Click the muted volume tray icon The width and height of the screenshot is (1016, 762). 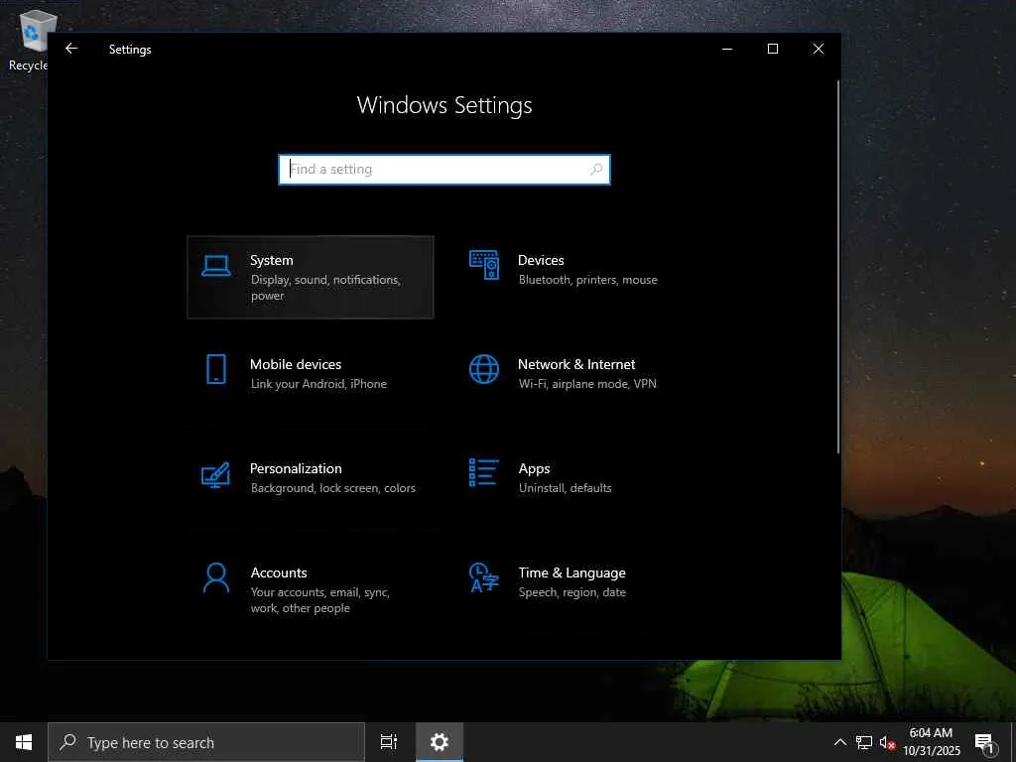coord(887,742)
